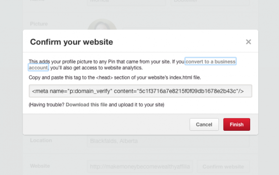Viewport: 279px width, 175px height.
Task: Click the Cancel button
Action: click(x=204, y=125)
